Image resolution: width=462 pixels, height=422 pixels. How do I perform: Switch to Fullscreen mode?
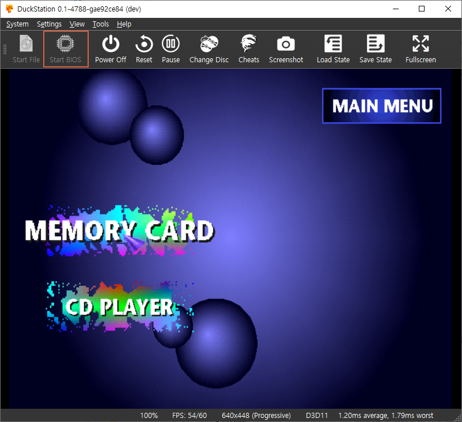(x=421, y=49)
